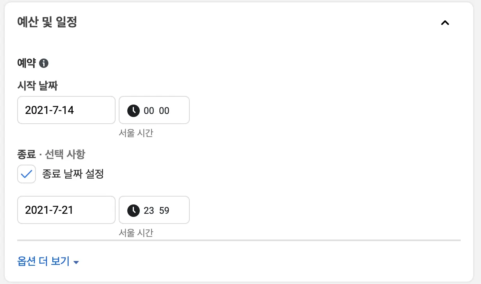Click the 예산 및 일정 section title
This screenshot has width=481, height=284.
(47, 22)
